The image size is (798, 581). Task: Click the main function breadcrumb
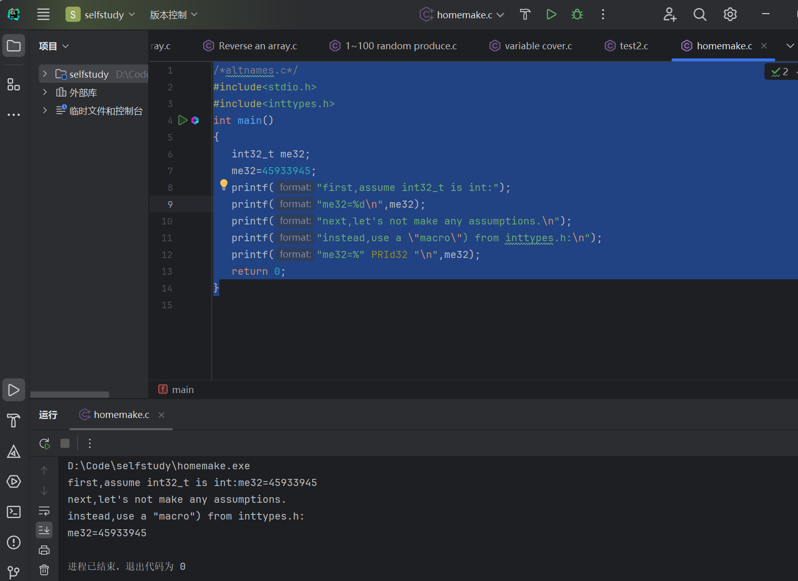click(182, 390)
